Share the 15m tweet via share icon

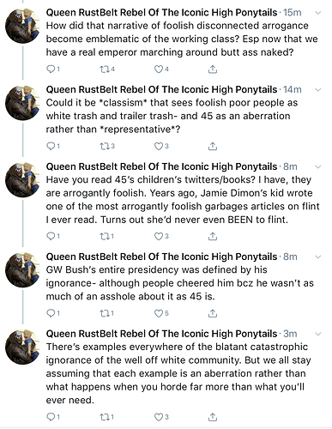click(x=213, y=69)
